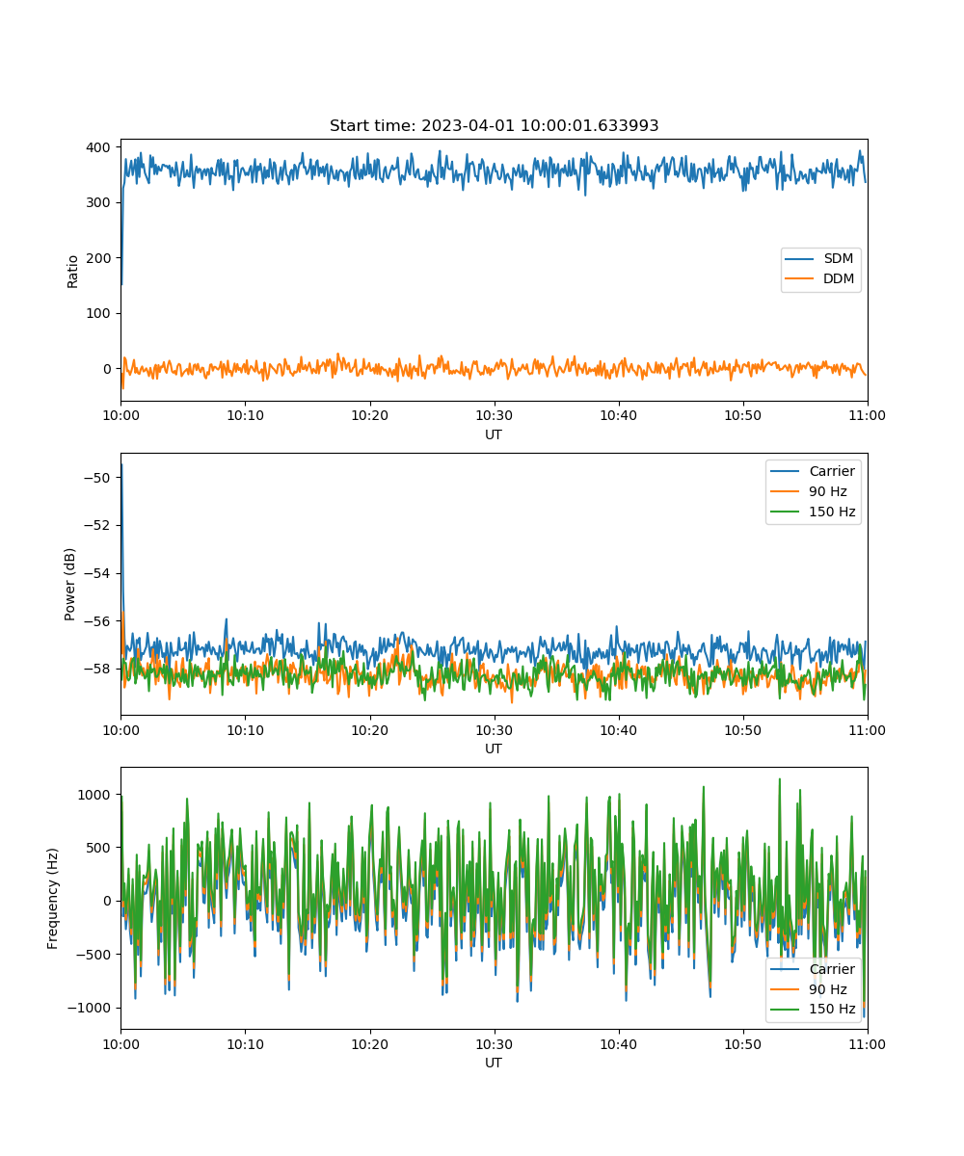Viewport: 964px width, 1156px height.
Task: Click the orange DDM line sample in legend
Action: pyautogui.click(x=801, y=279)
